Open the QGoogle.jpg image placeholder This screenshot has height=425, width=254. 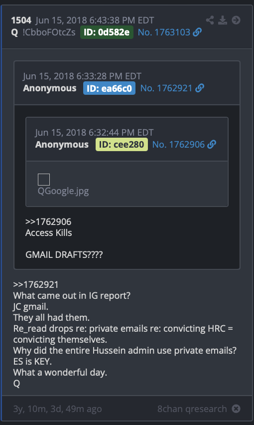coord(44,180)
